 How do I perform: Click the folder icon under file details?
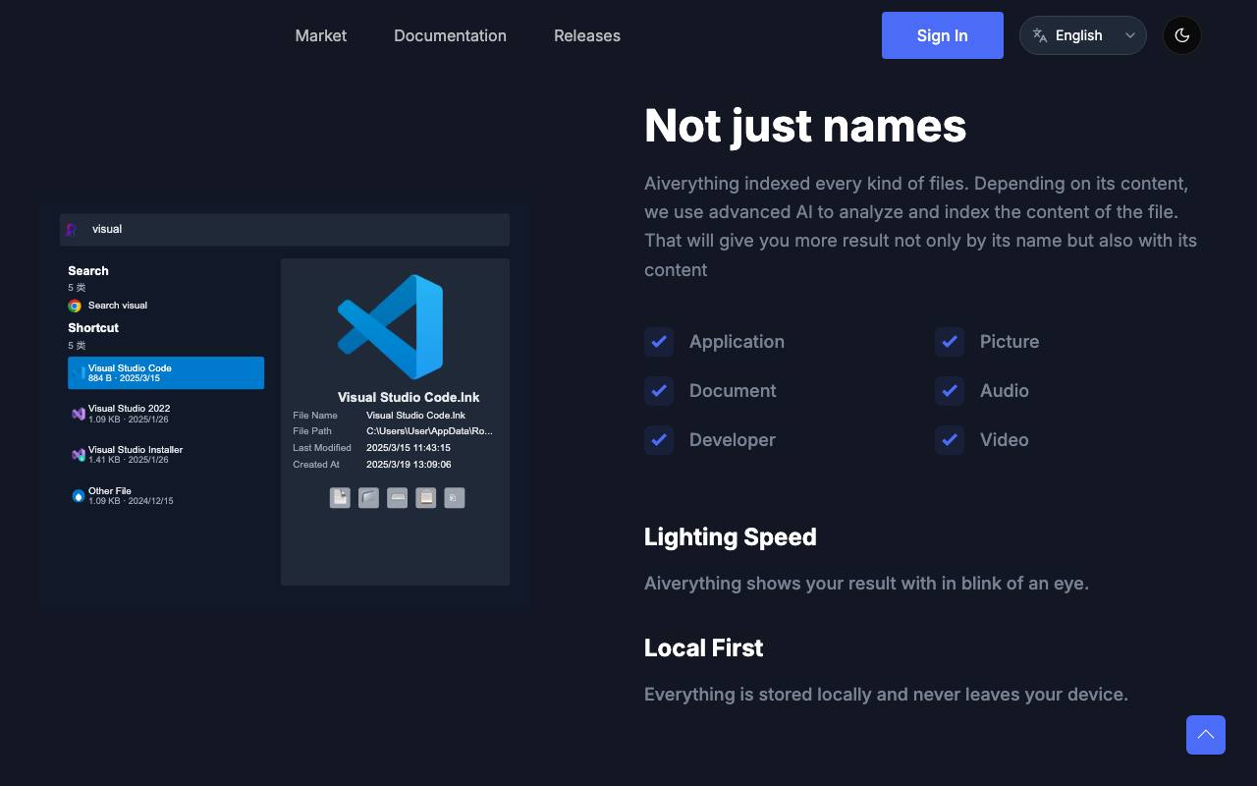(368, 498)
